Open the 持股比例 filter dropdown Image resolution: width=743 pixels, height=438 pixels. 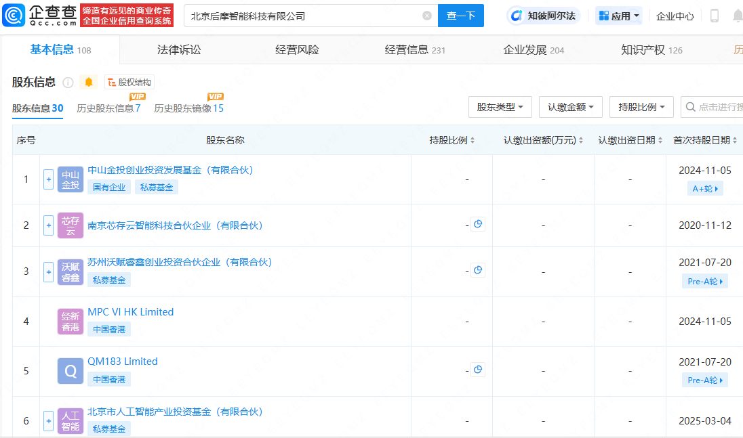[641, 107]
